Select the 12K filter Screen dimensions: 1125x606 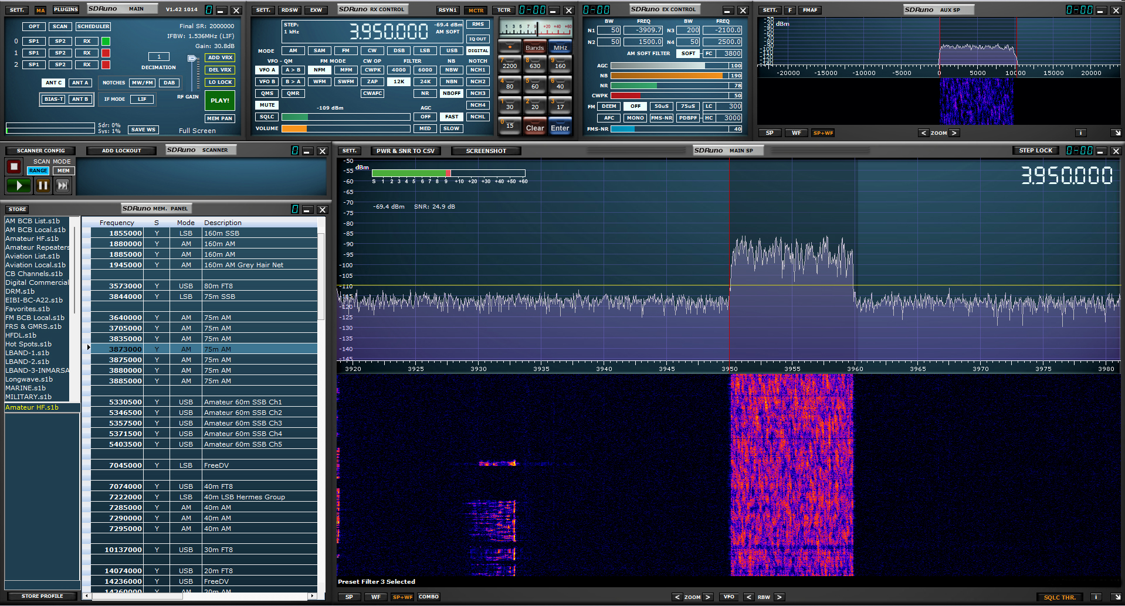(399, 81)
